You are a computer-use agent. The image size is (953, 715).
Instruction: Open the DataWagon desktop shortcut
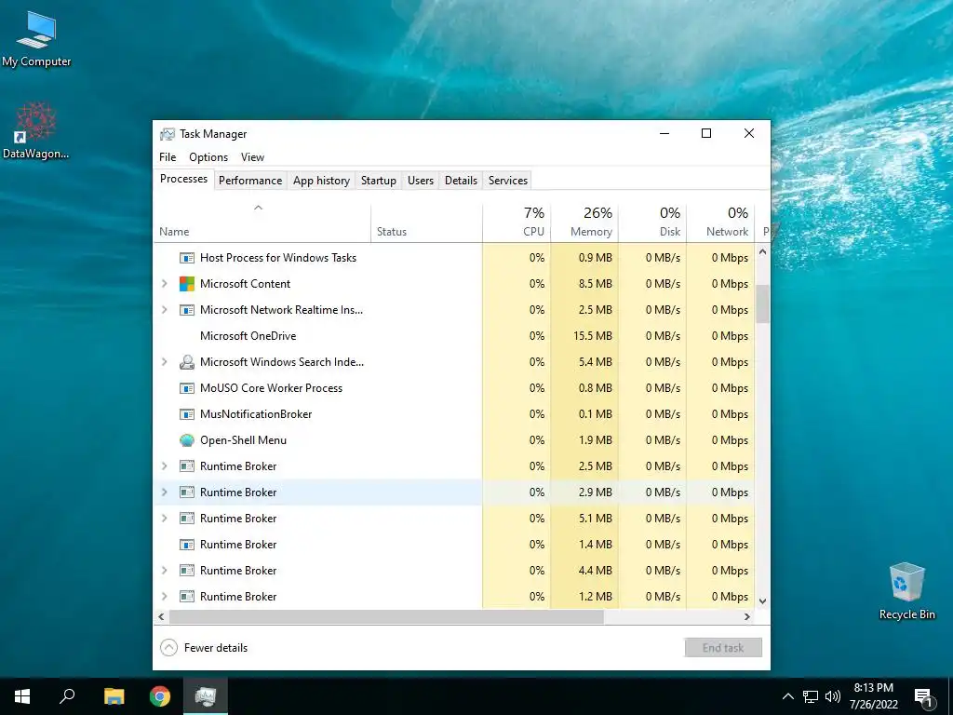36,130
